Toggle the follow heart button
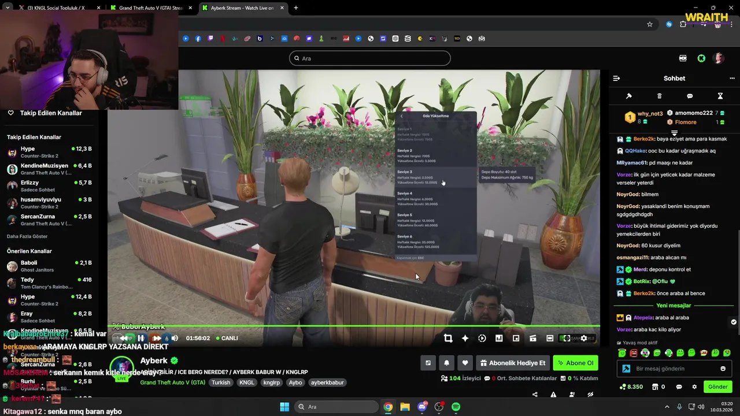The image size is (740, 416). pyautogui.click(x=465, y=363)
